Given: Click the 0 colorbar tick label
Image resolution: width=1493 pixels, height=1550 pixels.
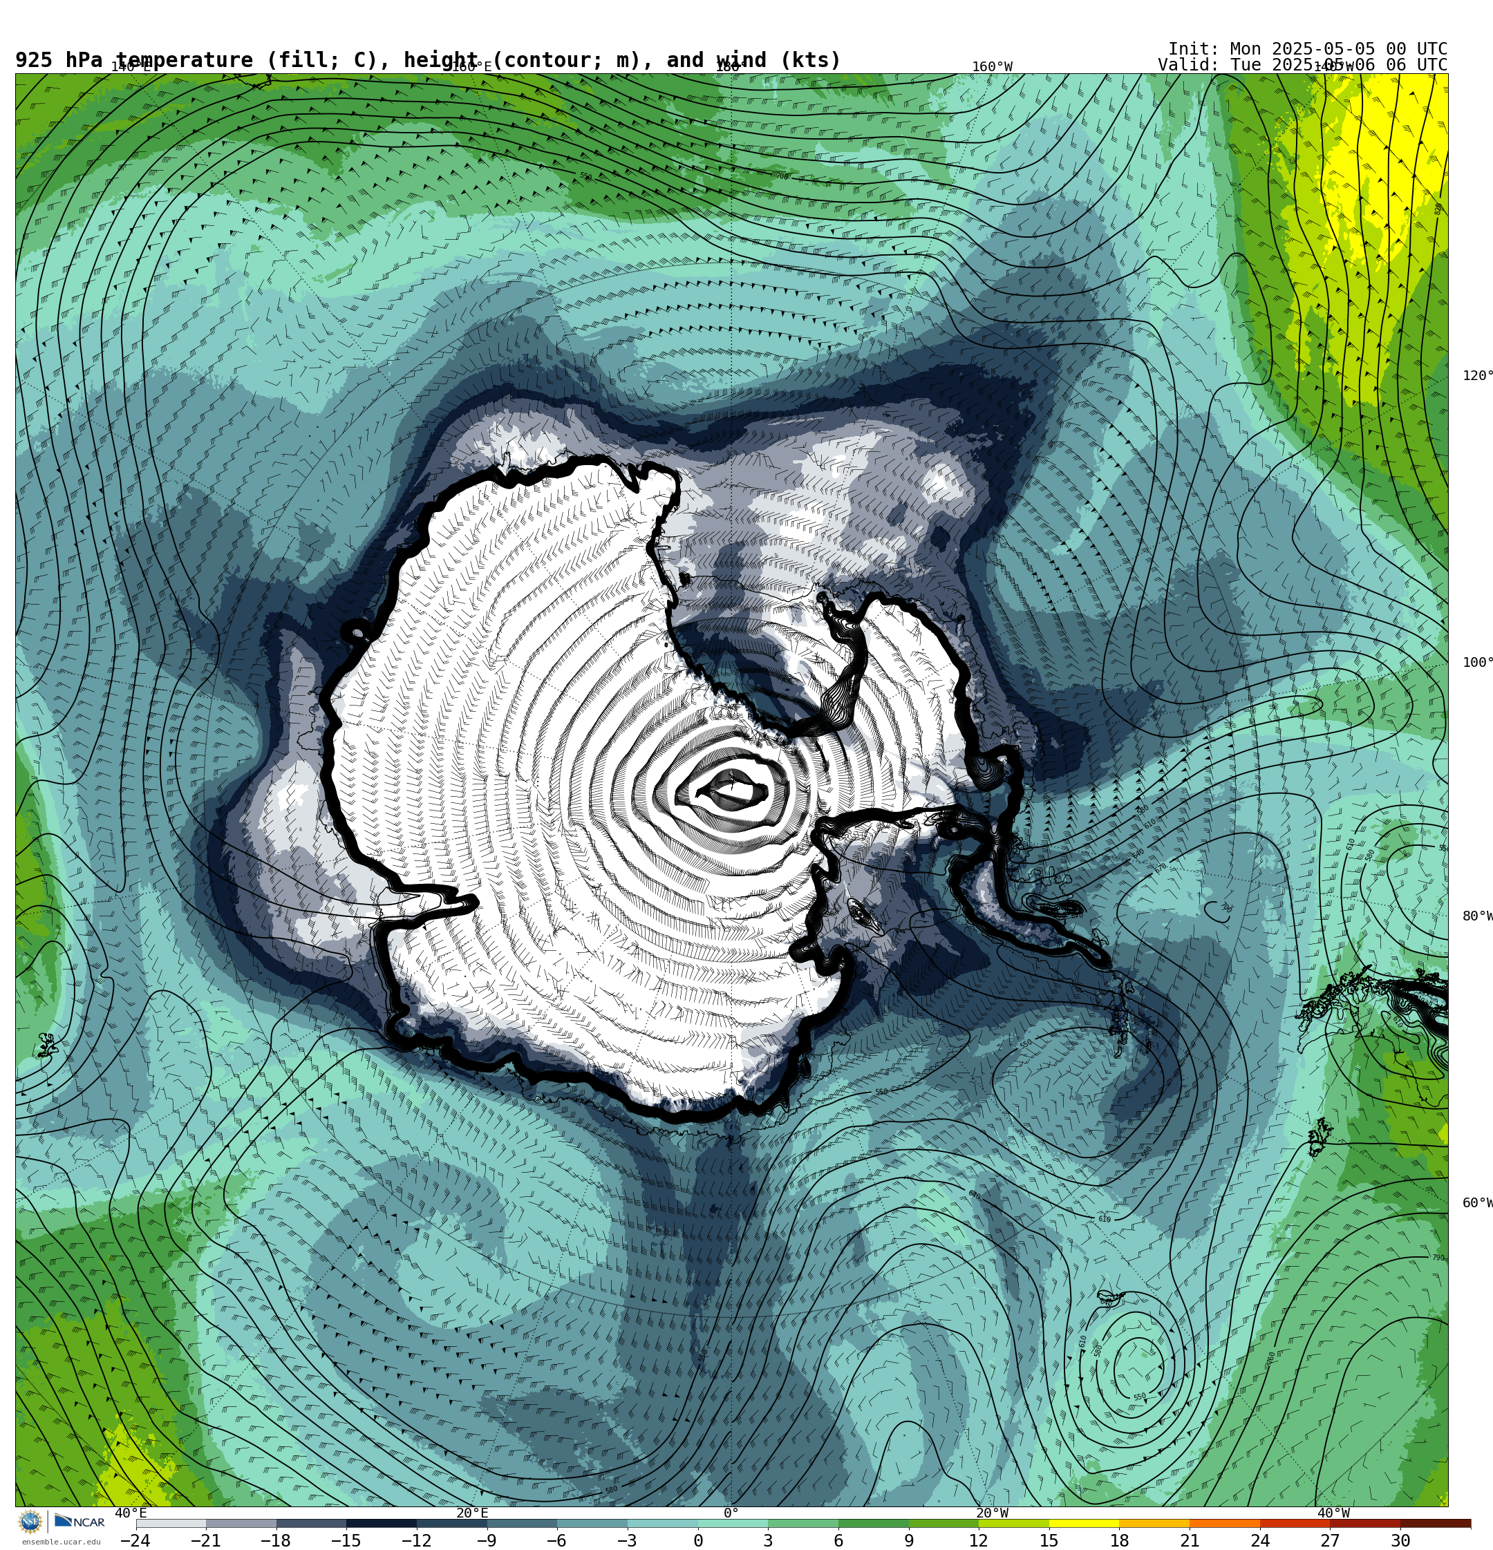Looking at the screenshot, I should tap(698, 1540).
